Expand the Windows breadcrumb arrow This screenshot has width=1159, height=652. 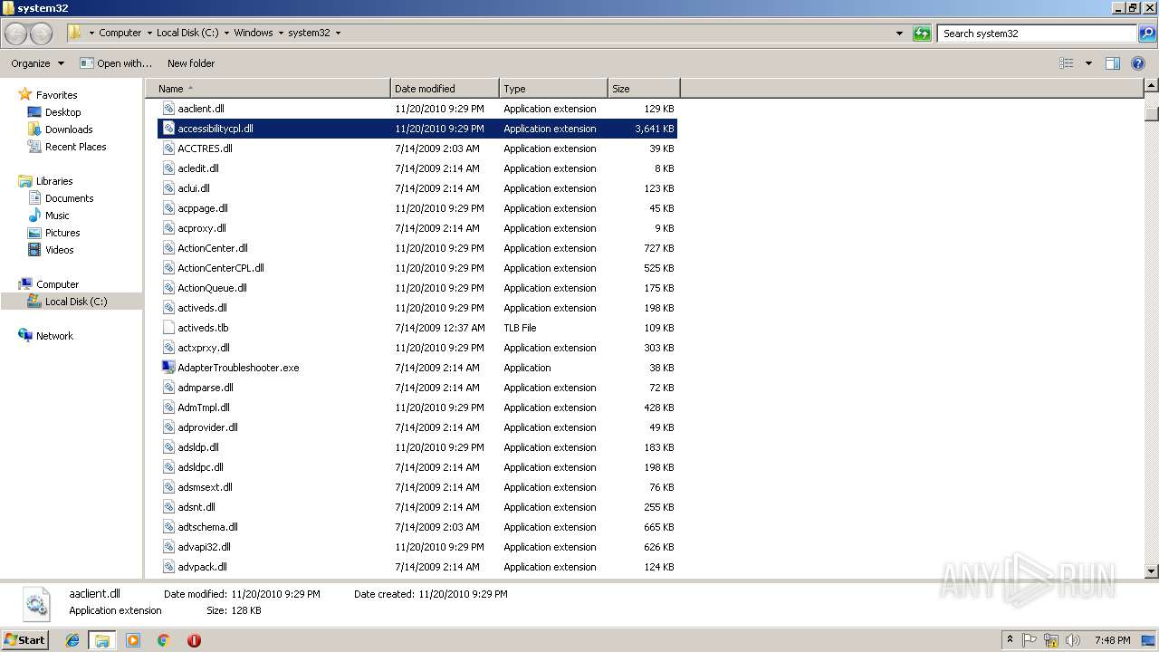pos(280,34)
